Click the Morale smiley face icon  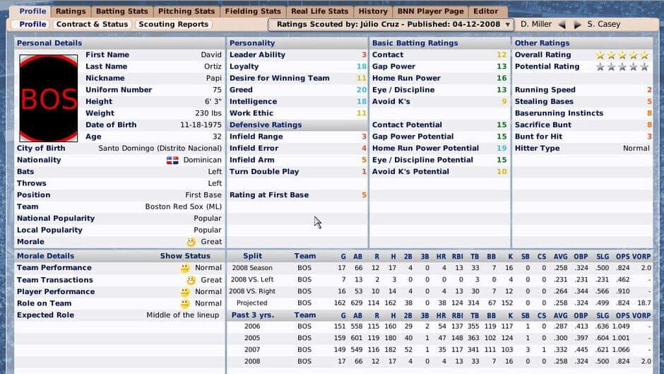point(191,242)
